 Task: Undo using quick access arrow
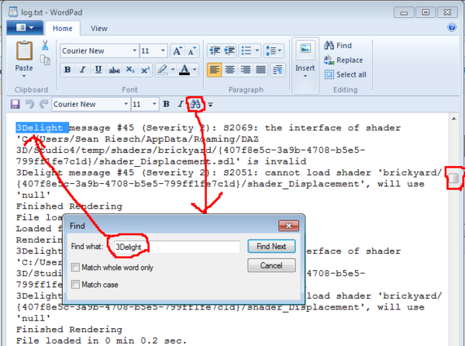coord(29,104)
